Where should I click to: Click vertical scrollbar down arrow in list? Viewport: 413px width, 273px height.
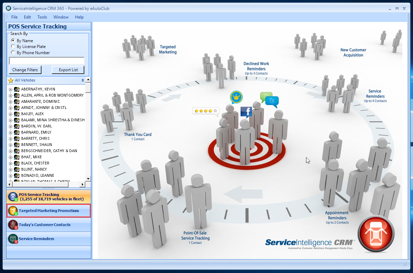88,178
